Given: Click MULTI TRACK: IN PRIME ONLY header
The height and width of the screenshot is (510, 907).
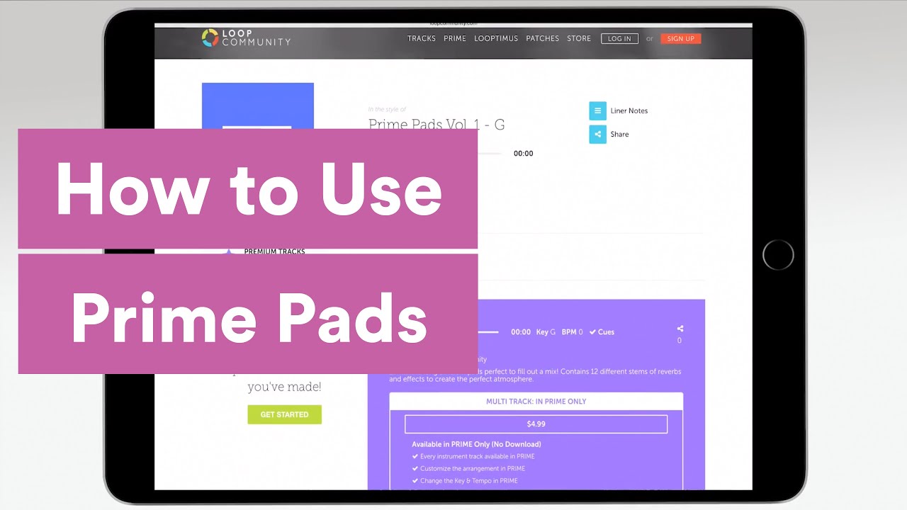Looking at the screenshot, I should [x=536, y=401].
